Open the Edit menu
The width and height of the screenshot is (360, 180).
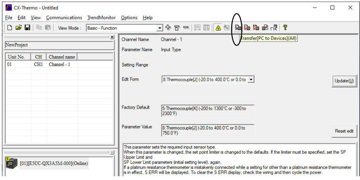[x=22, y=17]
